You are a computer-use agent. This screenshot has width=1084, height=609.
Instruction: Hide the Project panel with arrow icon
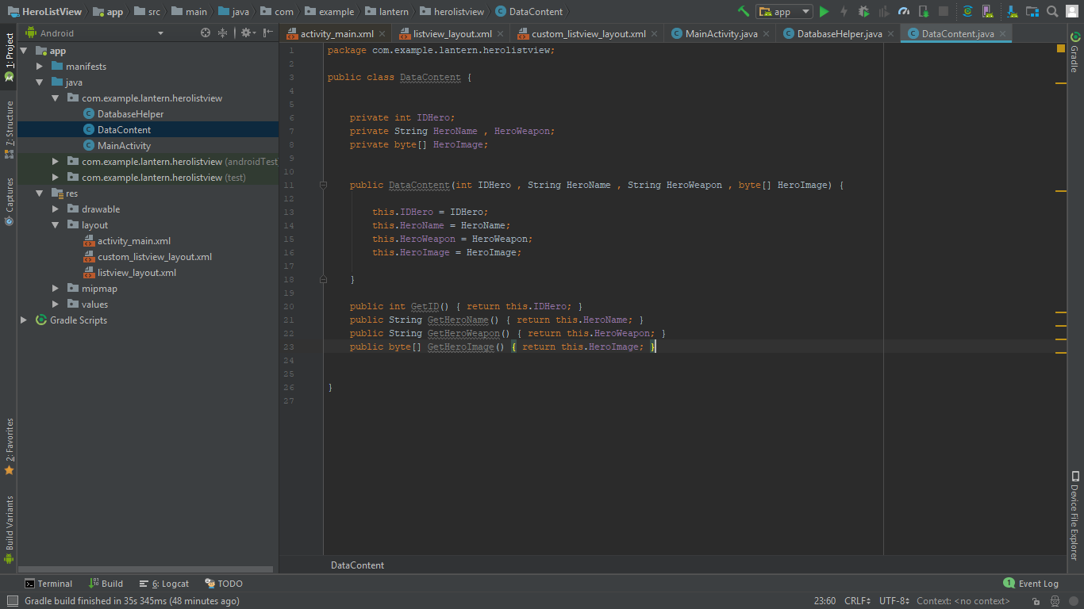[268, 33]
